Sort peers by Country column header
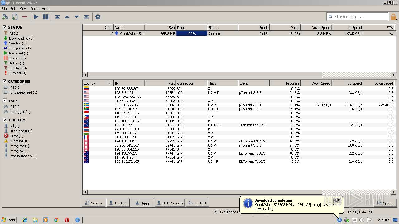 point(98,83)
